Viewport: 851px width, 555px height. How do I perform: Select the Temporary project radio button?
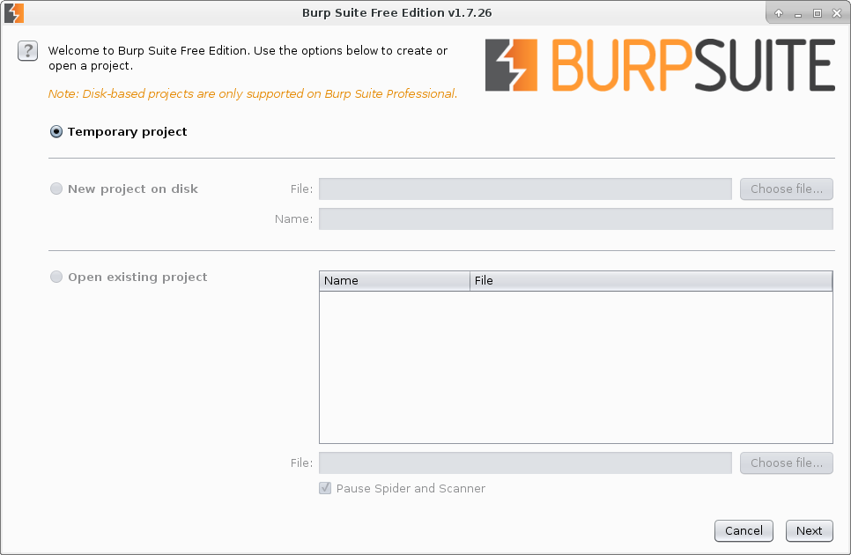pyautogui.click(x=55, y=132)
